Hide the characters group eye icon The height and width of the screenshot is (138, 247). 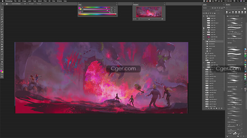[203, 30]
